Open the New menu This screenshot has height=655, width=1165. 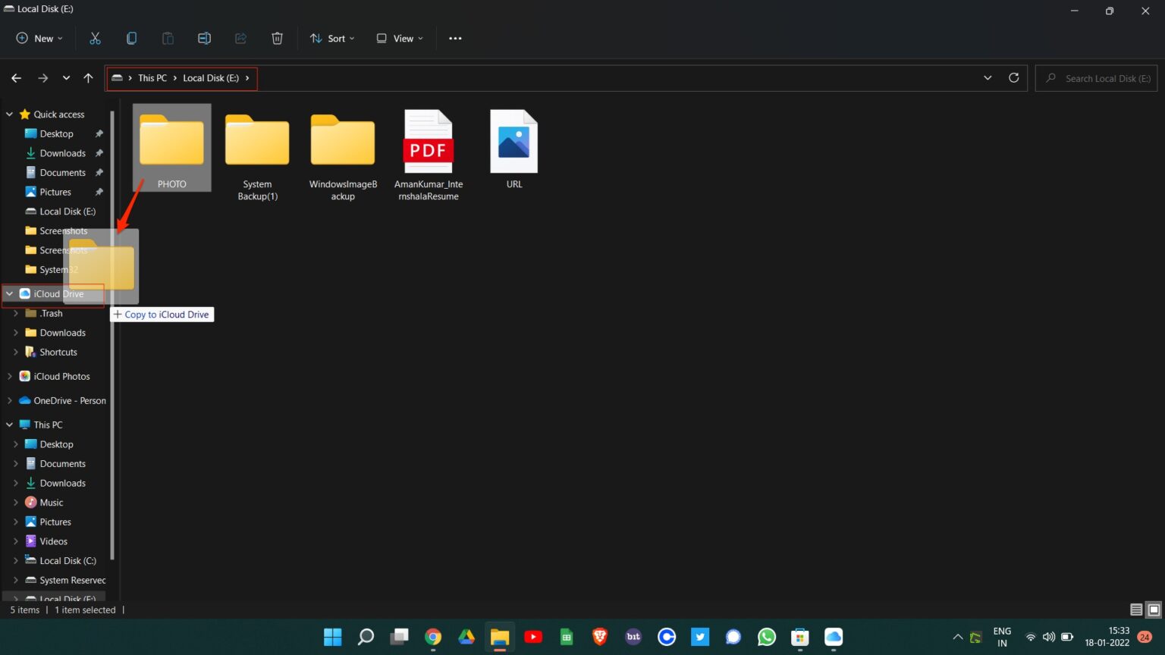pyautogui.click(x=38, y=38)
